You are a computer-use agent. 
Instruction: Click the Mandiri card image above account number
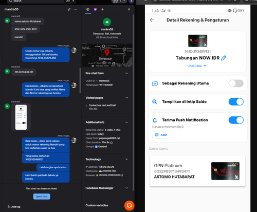click(x=197, y=41)
